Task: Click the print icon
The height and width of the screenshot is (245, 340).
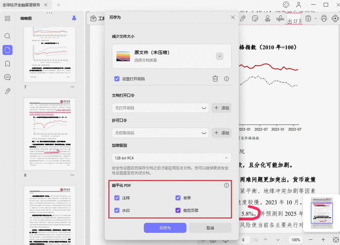Action: (324, 19)
